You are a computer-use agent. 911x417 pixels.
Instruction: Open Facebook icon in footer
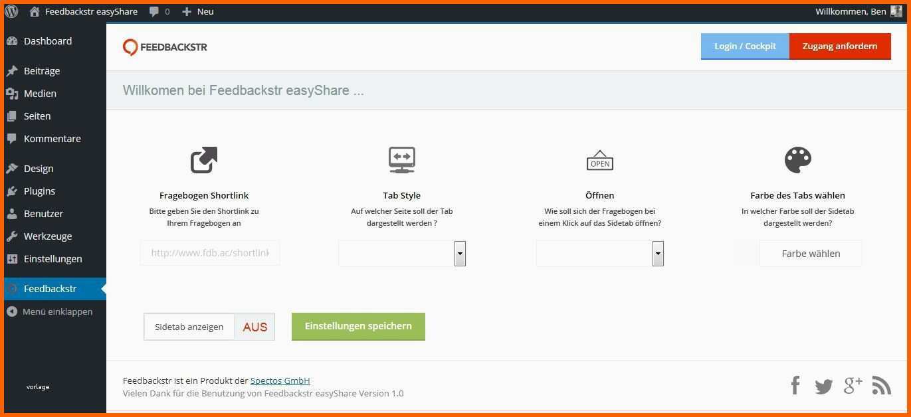[795, 385]
